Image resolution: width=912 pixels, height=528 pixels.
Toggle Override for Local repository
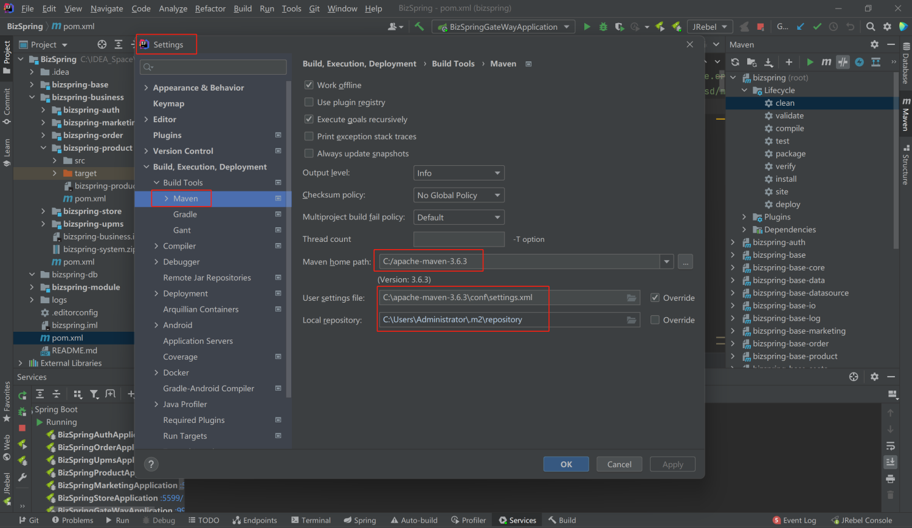coord(655,320)
